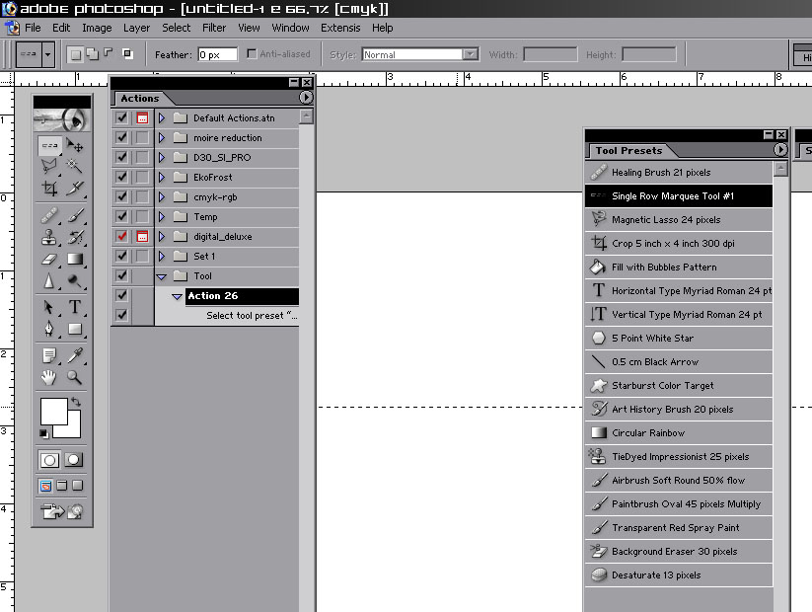
Task: Open the File menu
Action: [33, 28]
